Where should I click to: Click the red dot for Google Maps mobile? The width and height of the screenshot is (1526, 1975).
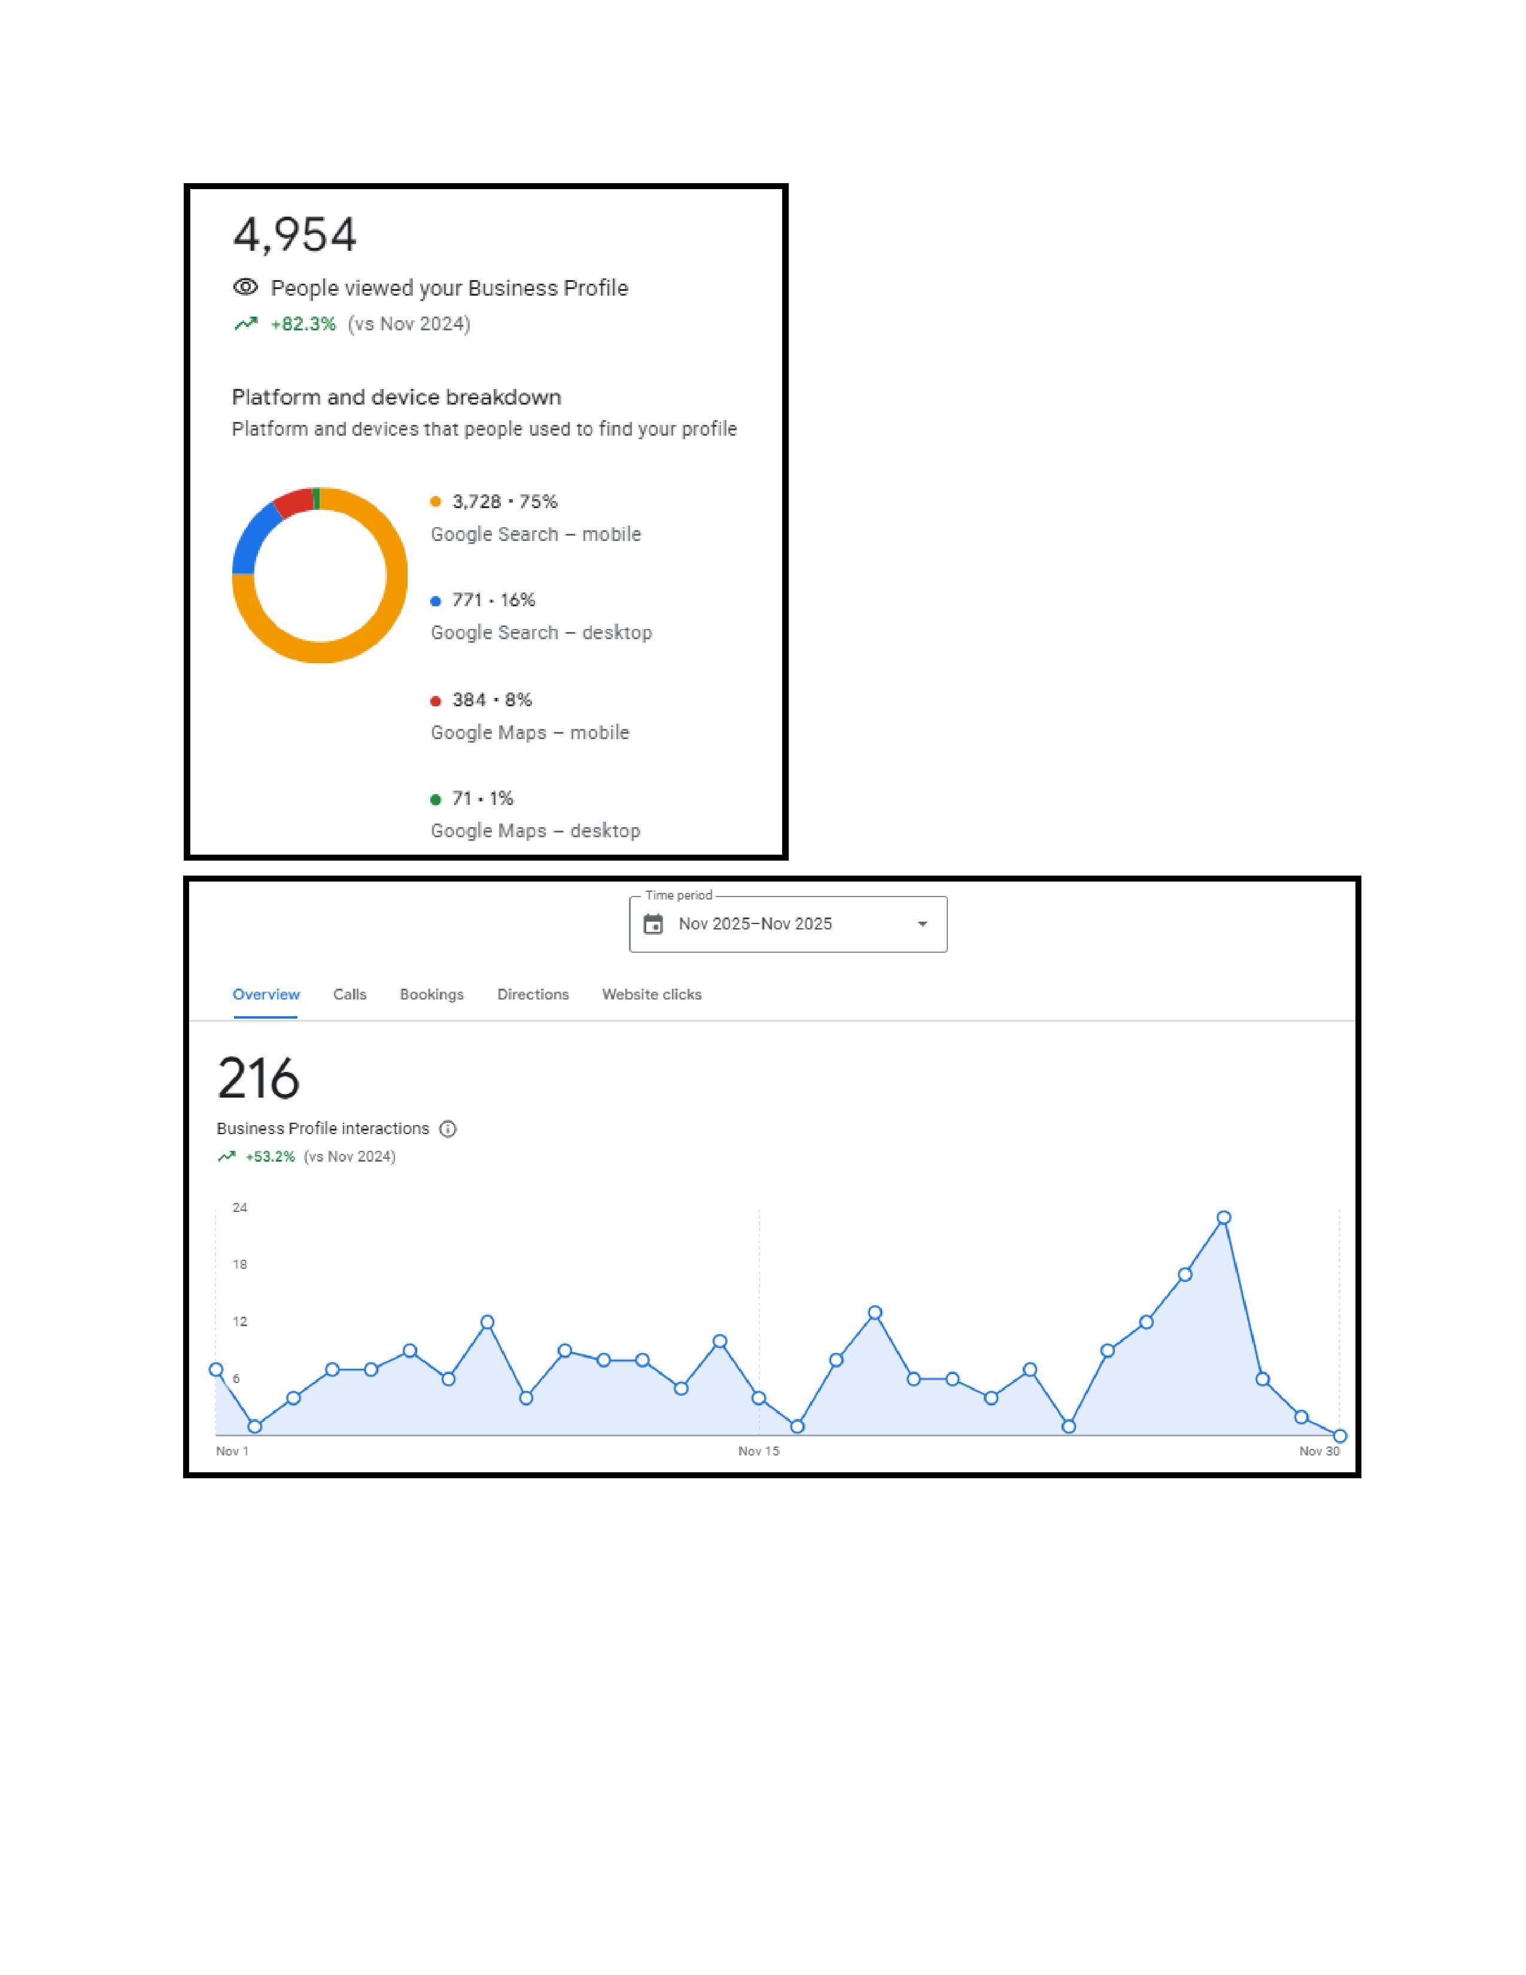point(436,701)
